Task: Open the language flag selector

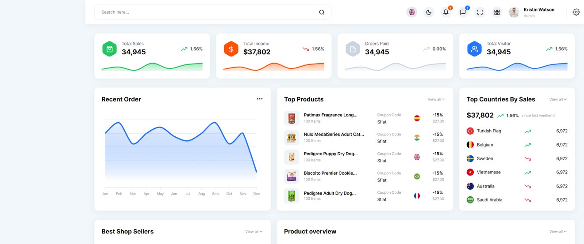Action: click(412, 12)
